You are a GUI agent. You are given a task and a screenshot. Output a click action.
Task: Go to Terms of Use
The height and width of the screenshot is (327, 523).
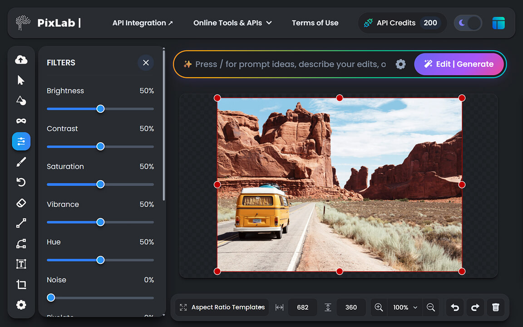click(x=315, y=23)
